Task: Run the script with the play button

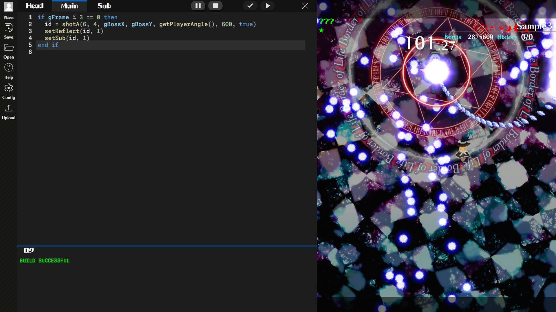Action: pos(267,6)
